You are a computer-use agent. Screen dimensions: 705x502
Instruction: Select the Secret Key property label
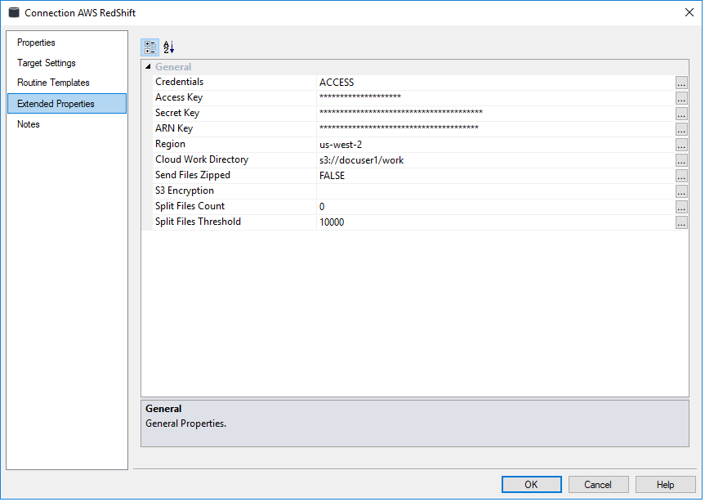(177, 113)
